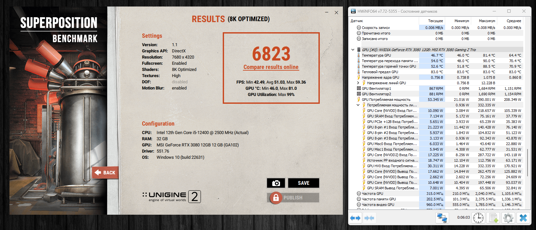Select GPU Core (NVVDD2) Вход row
Image resolution: width=536 pixels, height=230 pixels.
[x=436, y=155]
